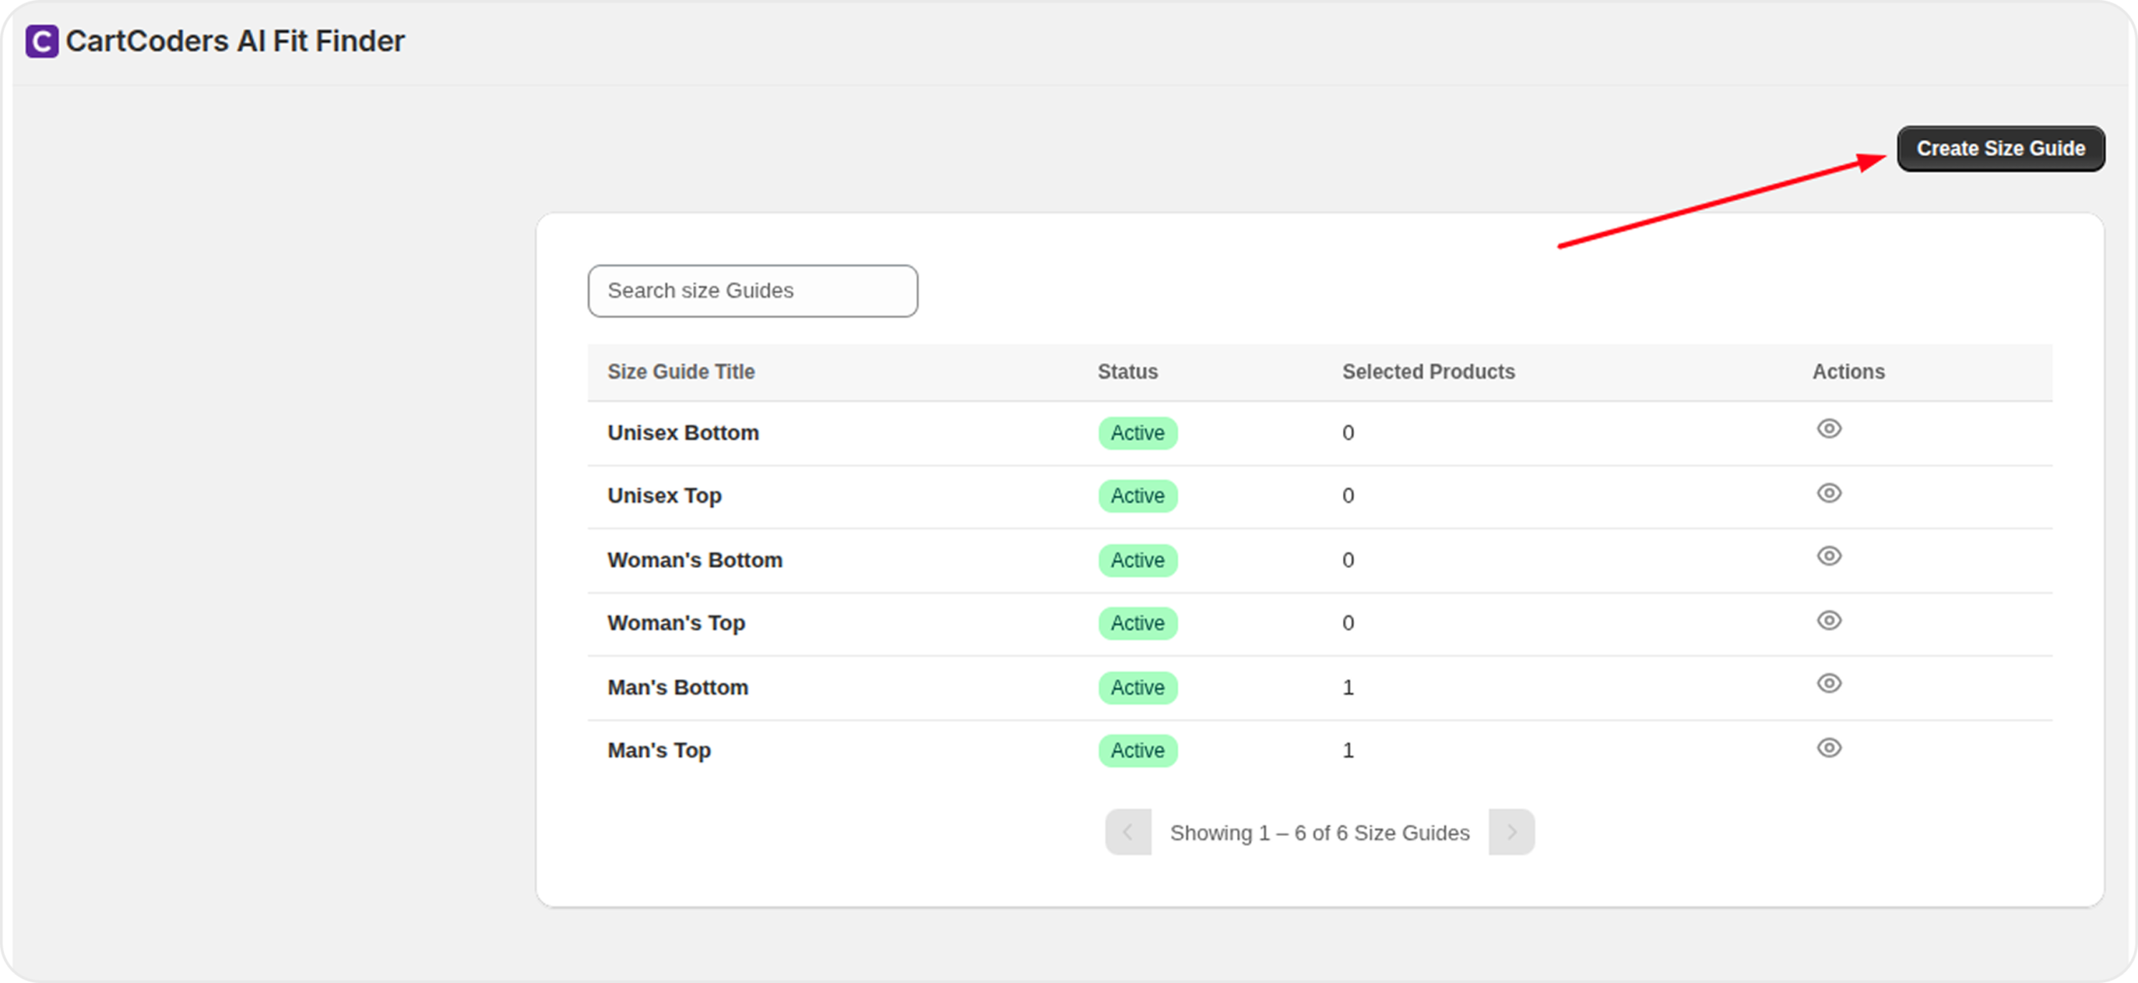Click Create Size Guide button
The width and height of the screenshot is (2138, 983).
tap(2000, 149)
